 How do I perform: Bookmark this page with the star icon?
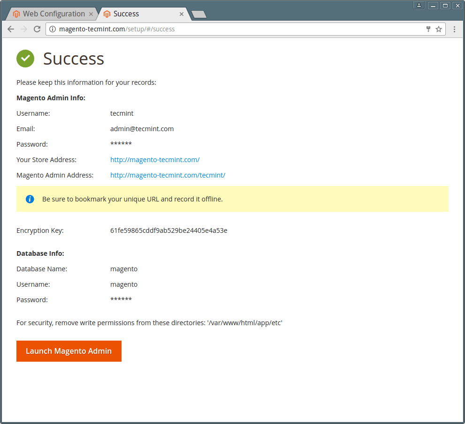pos(439,29)
